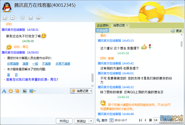This screenshot has height=125, width=185.
Task: Rate service as 满意
Action: pos(25,64)
